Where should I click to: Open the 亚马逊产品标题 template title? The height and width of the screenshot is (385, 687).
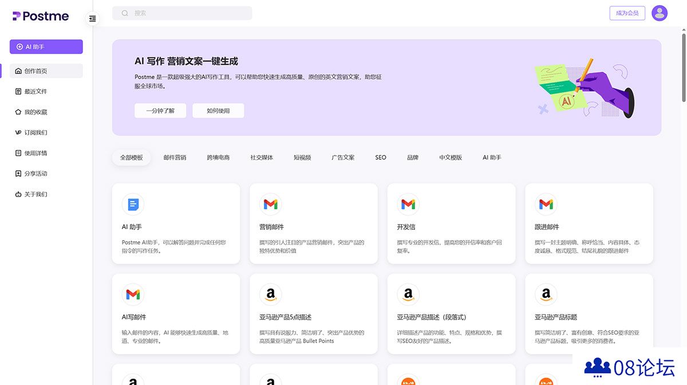click(x=556, y=317)
